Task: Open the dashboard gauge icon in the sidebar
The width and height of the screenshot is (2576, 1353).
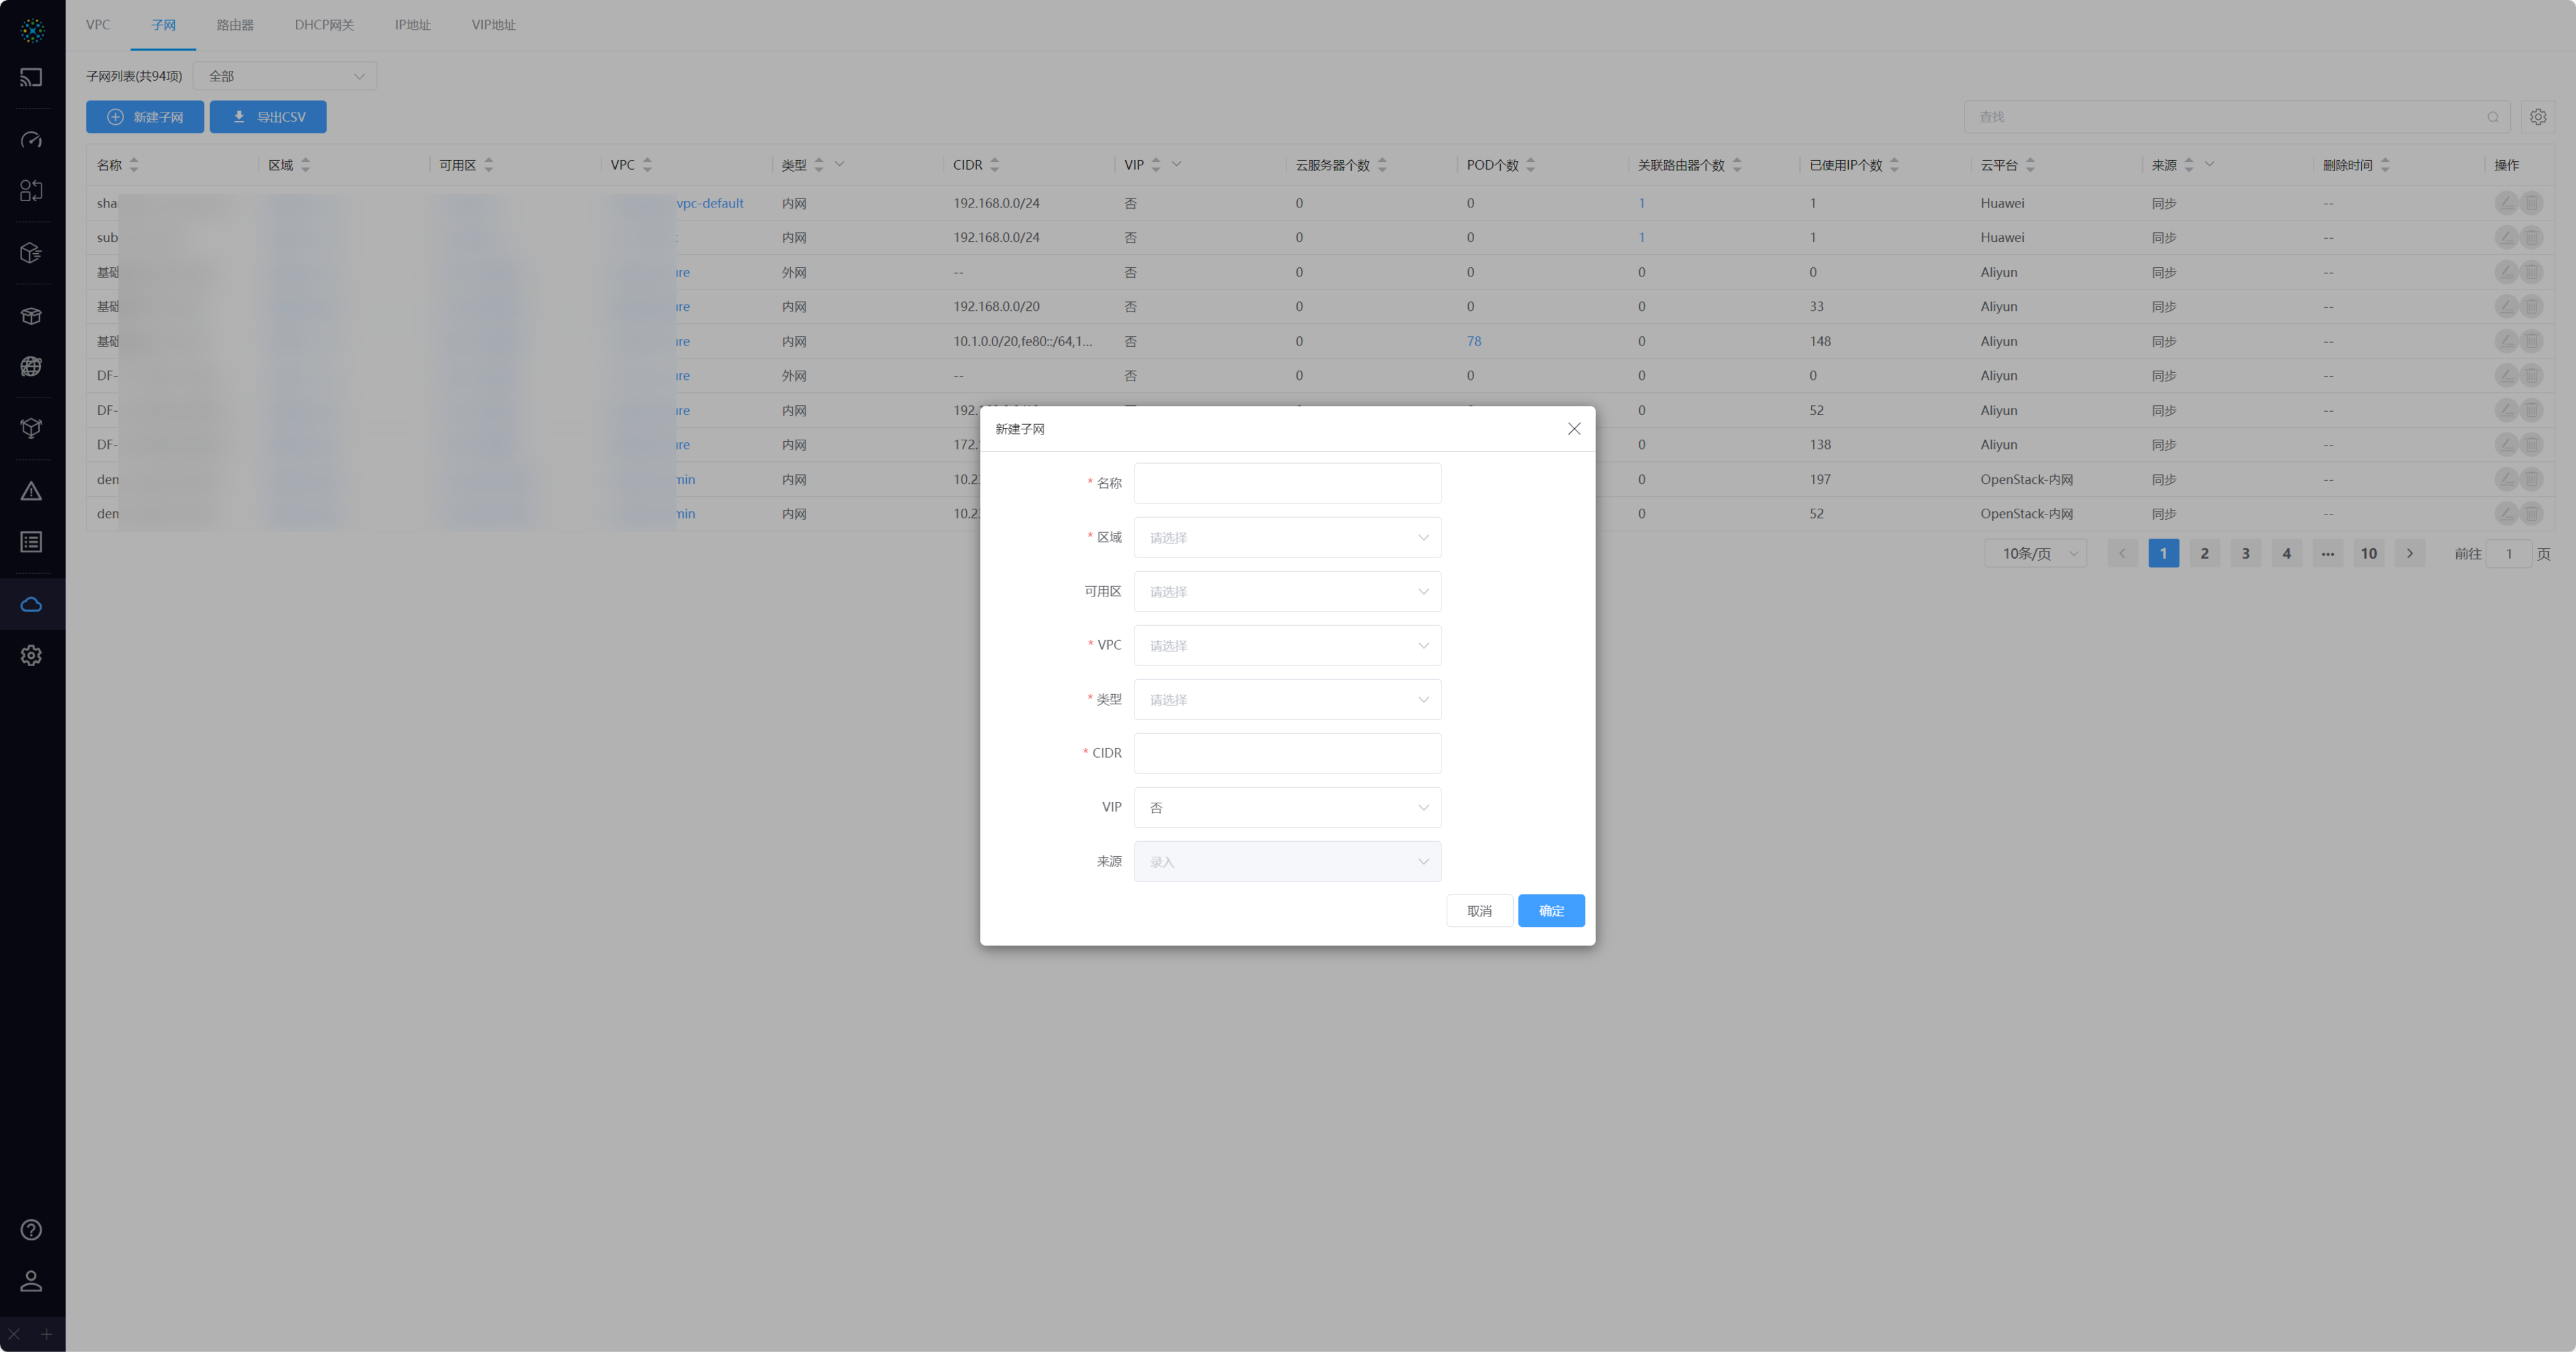Action: pos(31,140)
